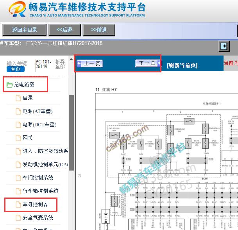Screen dimensions: 238x230
Task: Click the 下一页 next page button
Action: click(x=148, y=63)
